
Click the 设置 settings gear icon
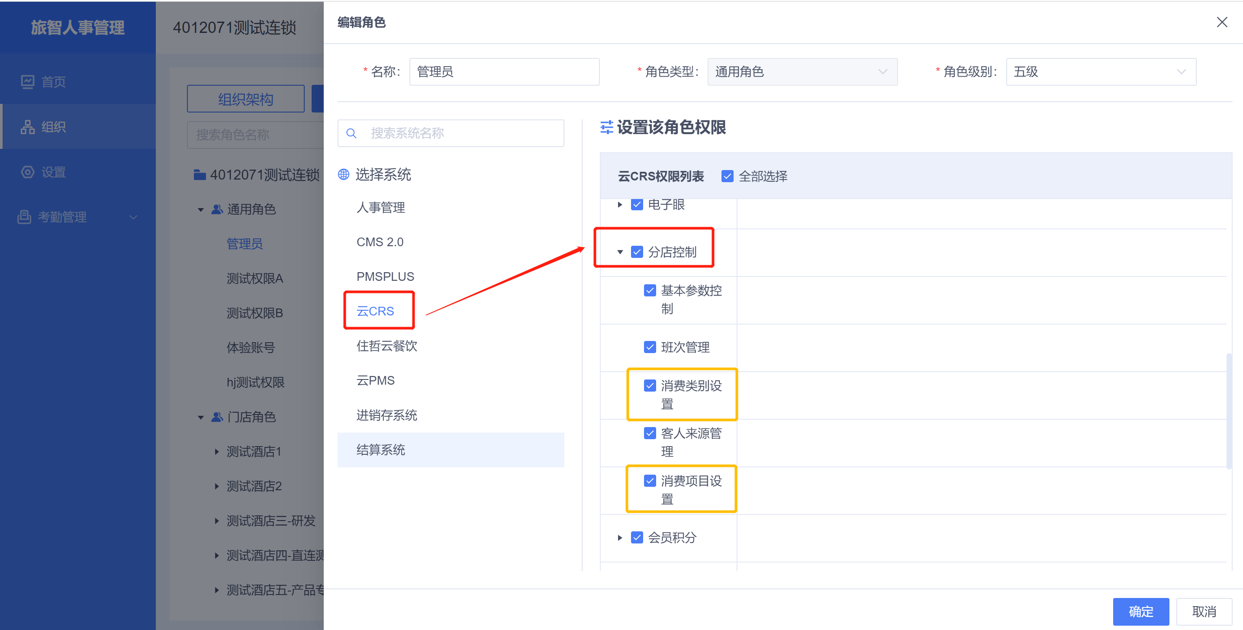[28, 172]
